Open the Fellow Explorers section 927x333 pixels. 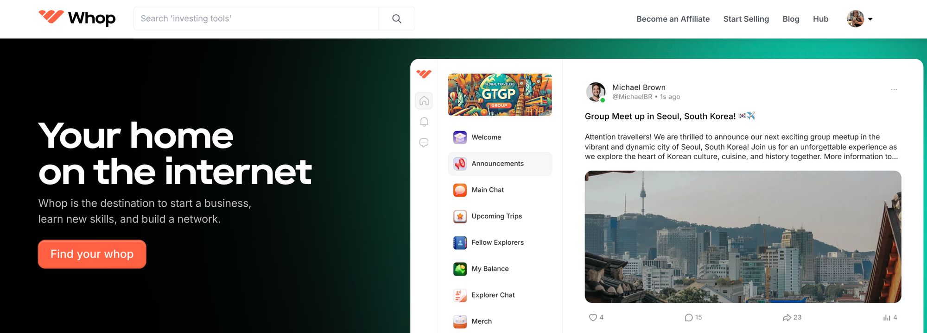click(x=500, y=243)
